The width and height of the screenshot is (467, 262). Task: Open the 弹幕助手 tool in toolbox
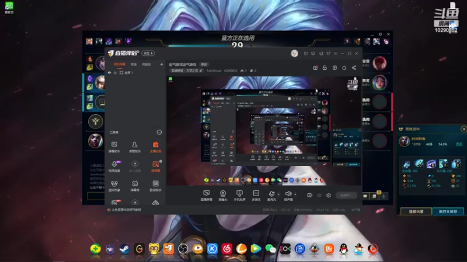(x=114, y=147)
